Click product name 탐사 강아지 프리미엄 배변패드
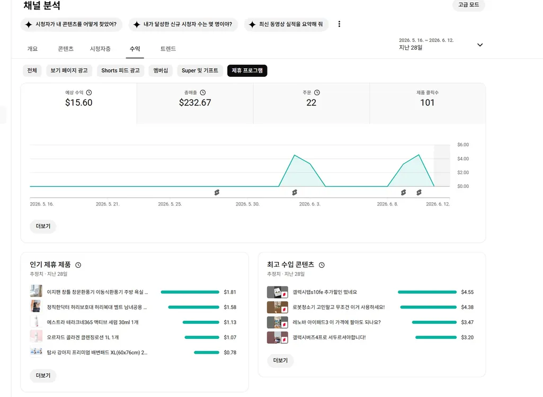 coord(97,353)
